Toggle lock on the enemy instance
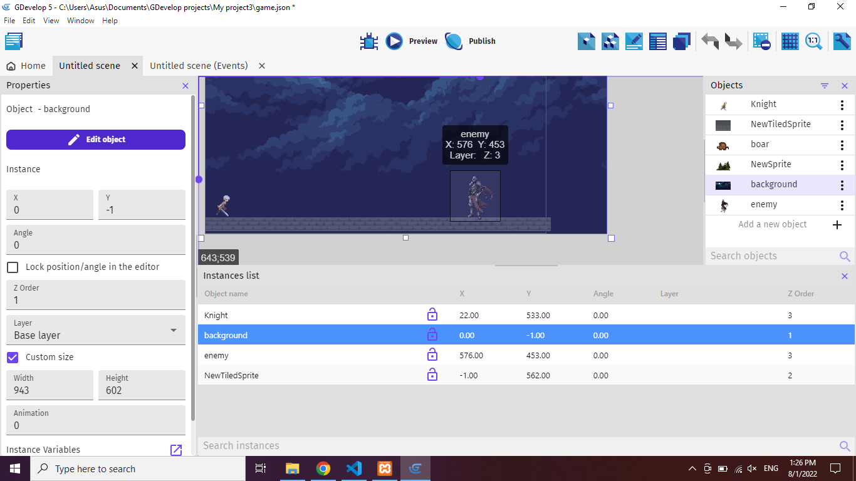This screenshot has width=856, height=481. point(432,355)
